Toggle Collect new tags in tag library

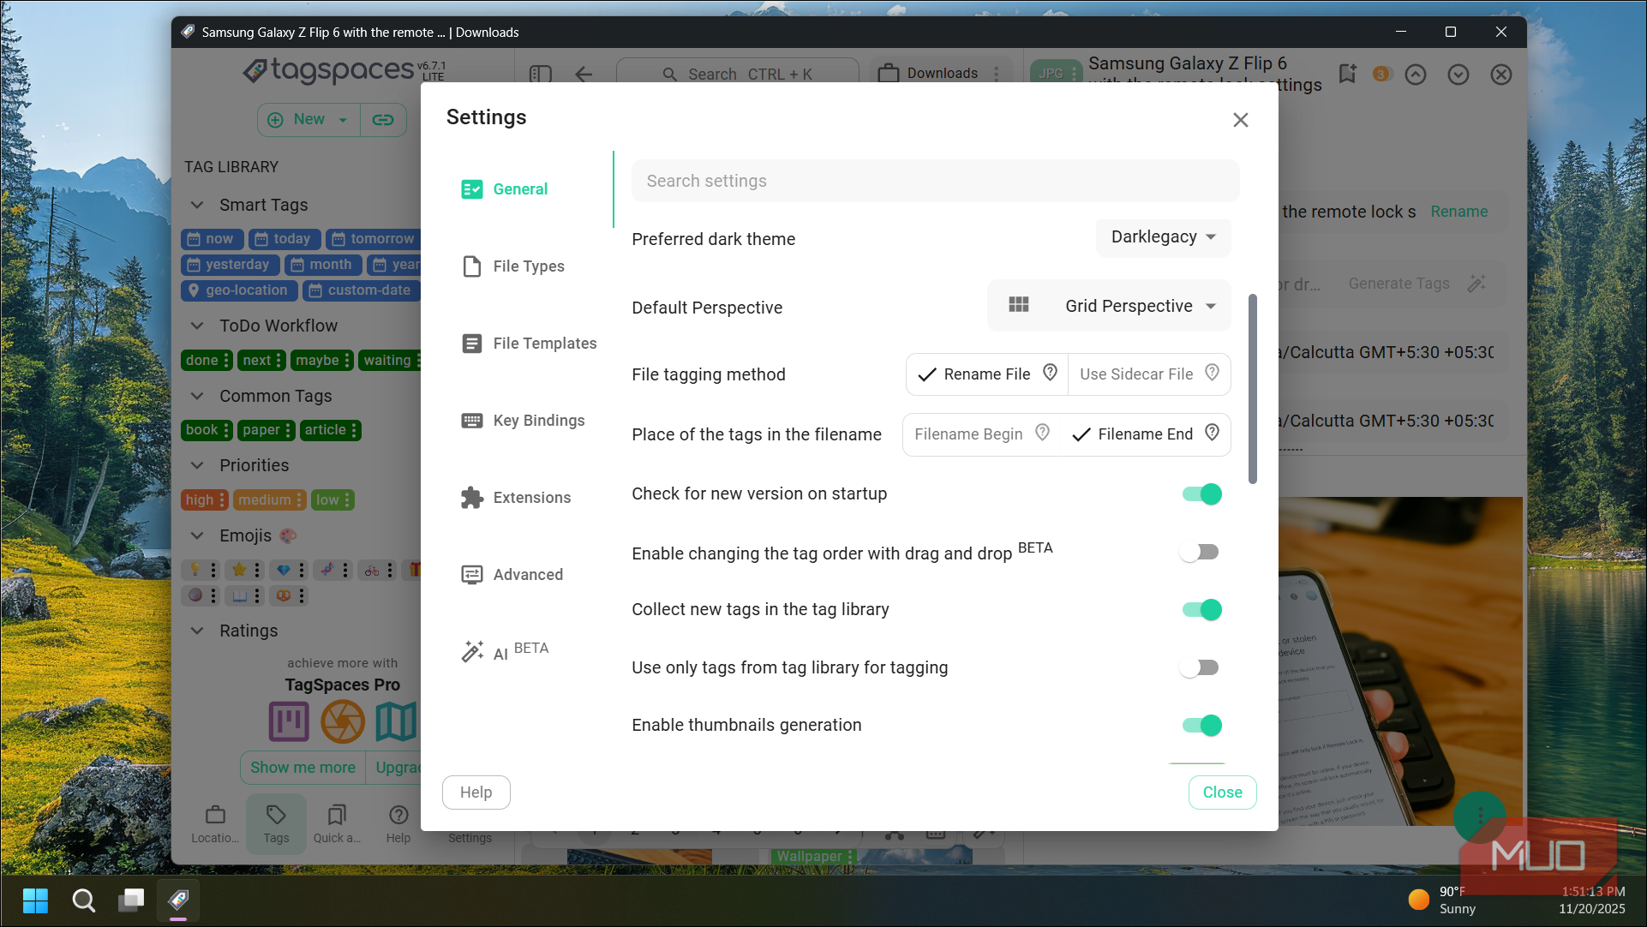pos(1201,610)
